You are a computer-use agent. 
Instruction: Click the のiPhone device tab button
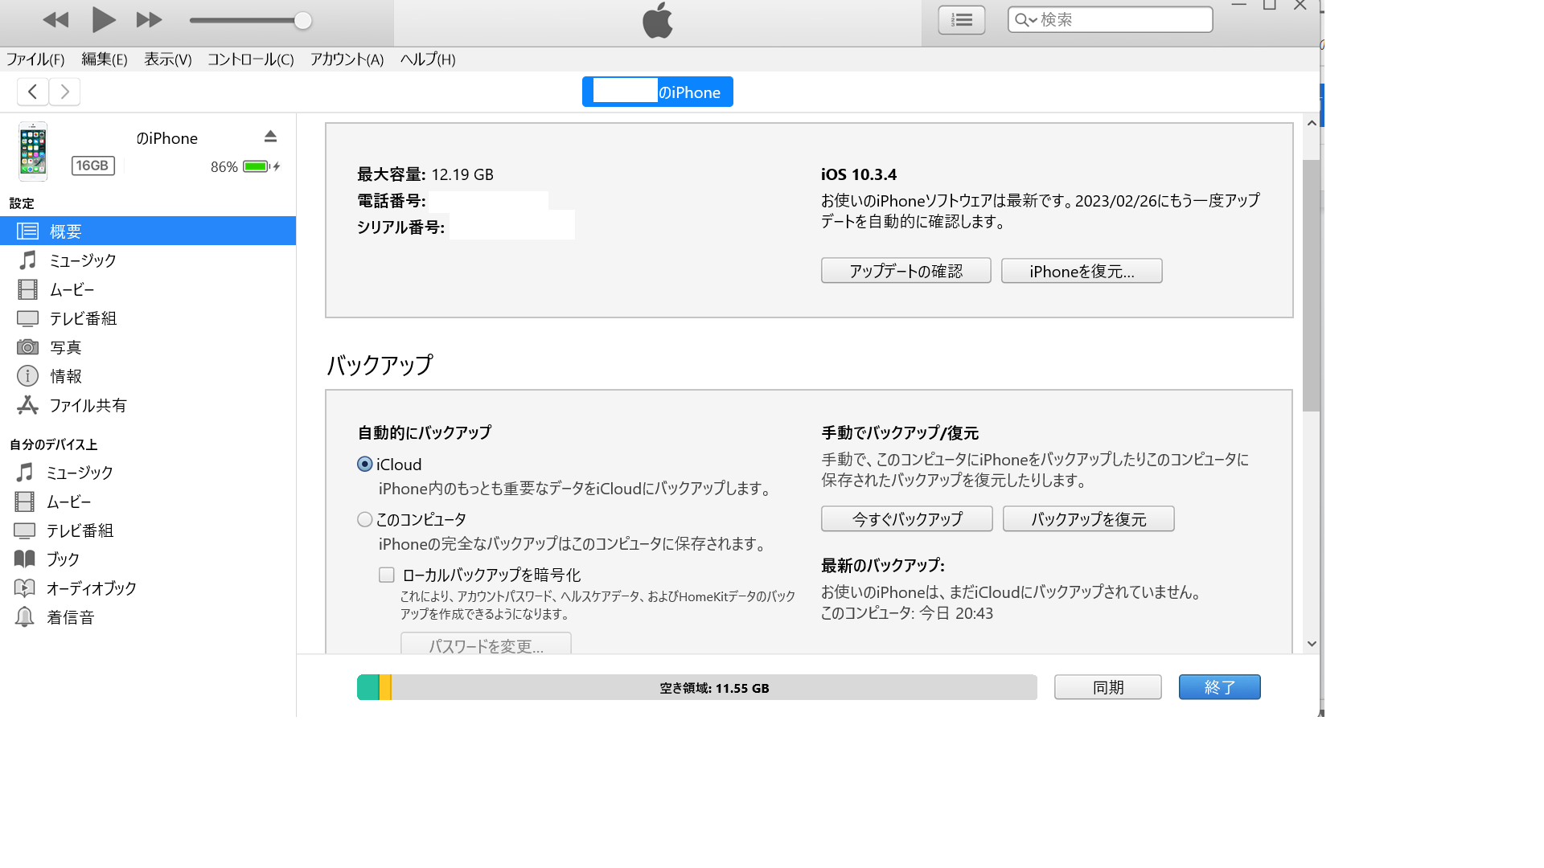point(657,92)
